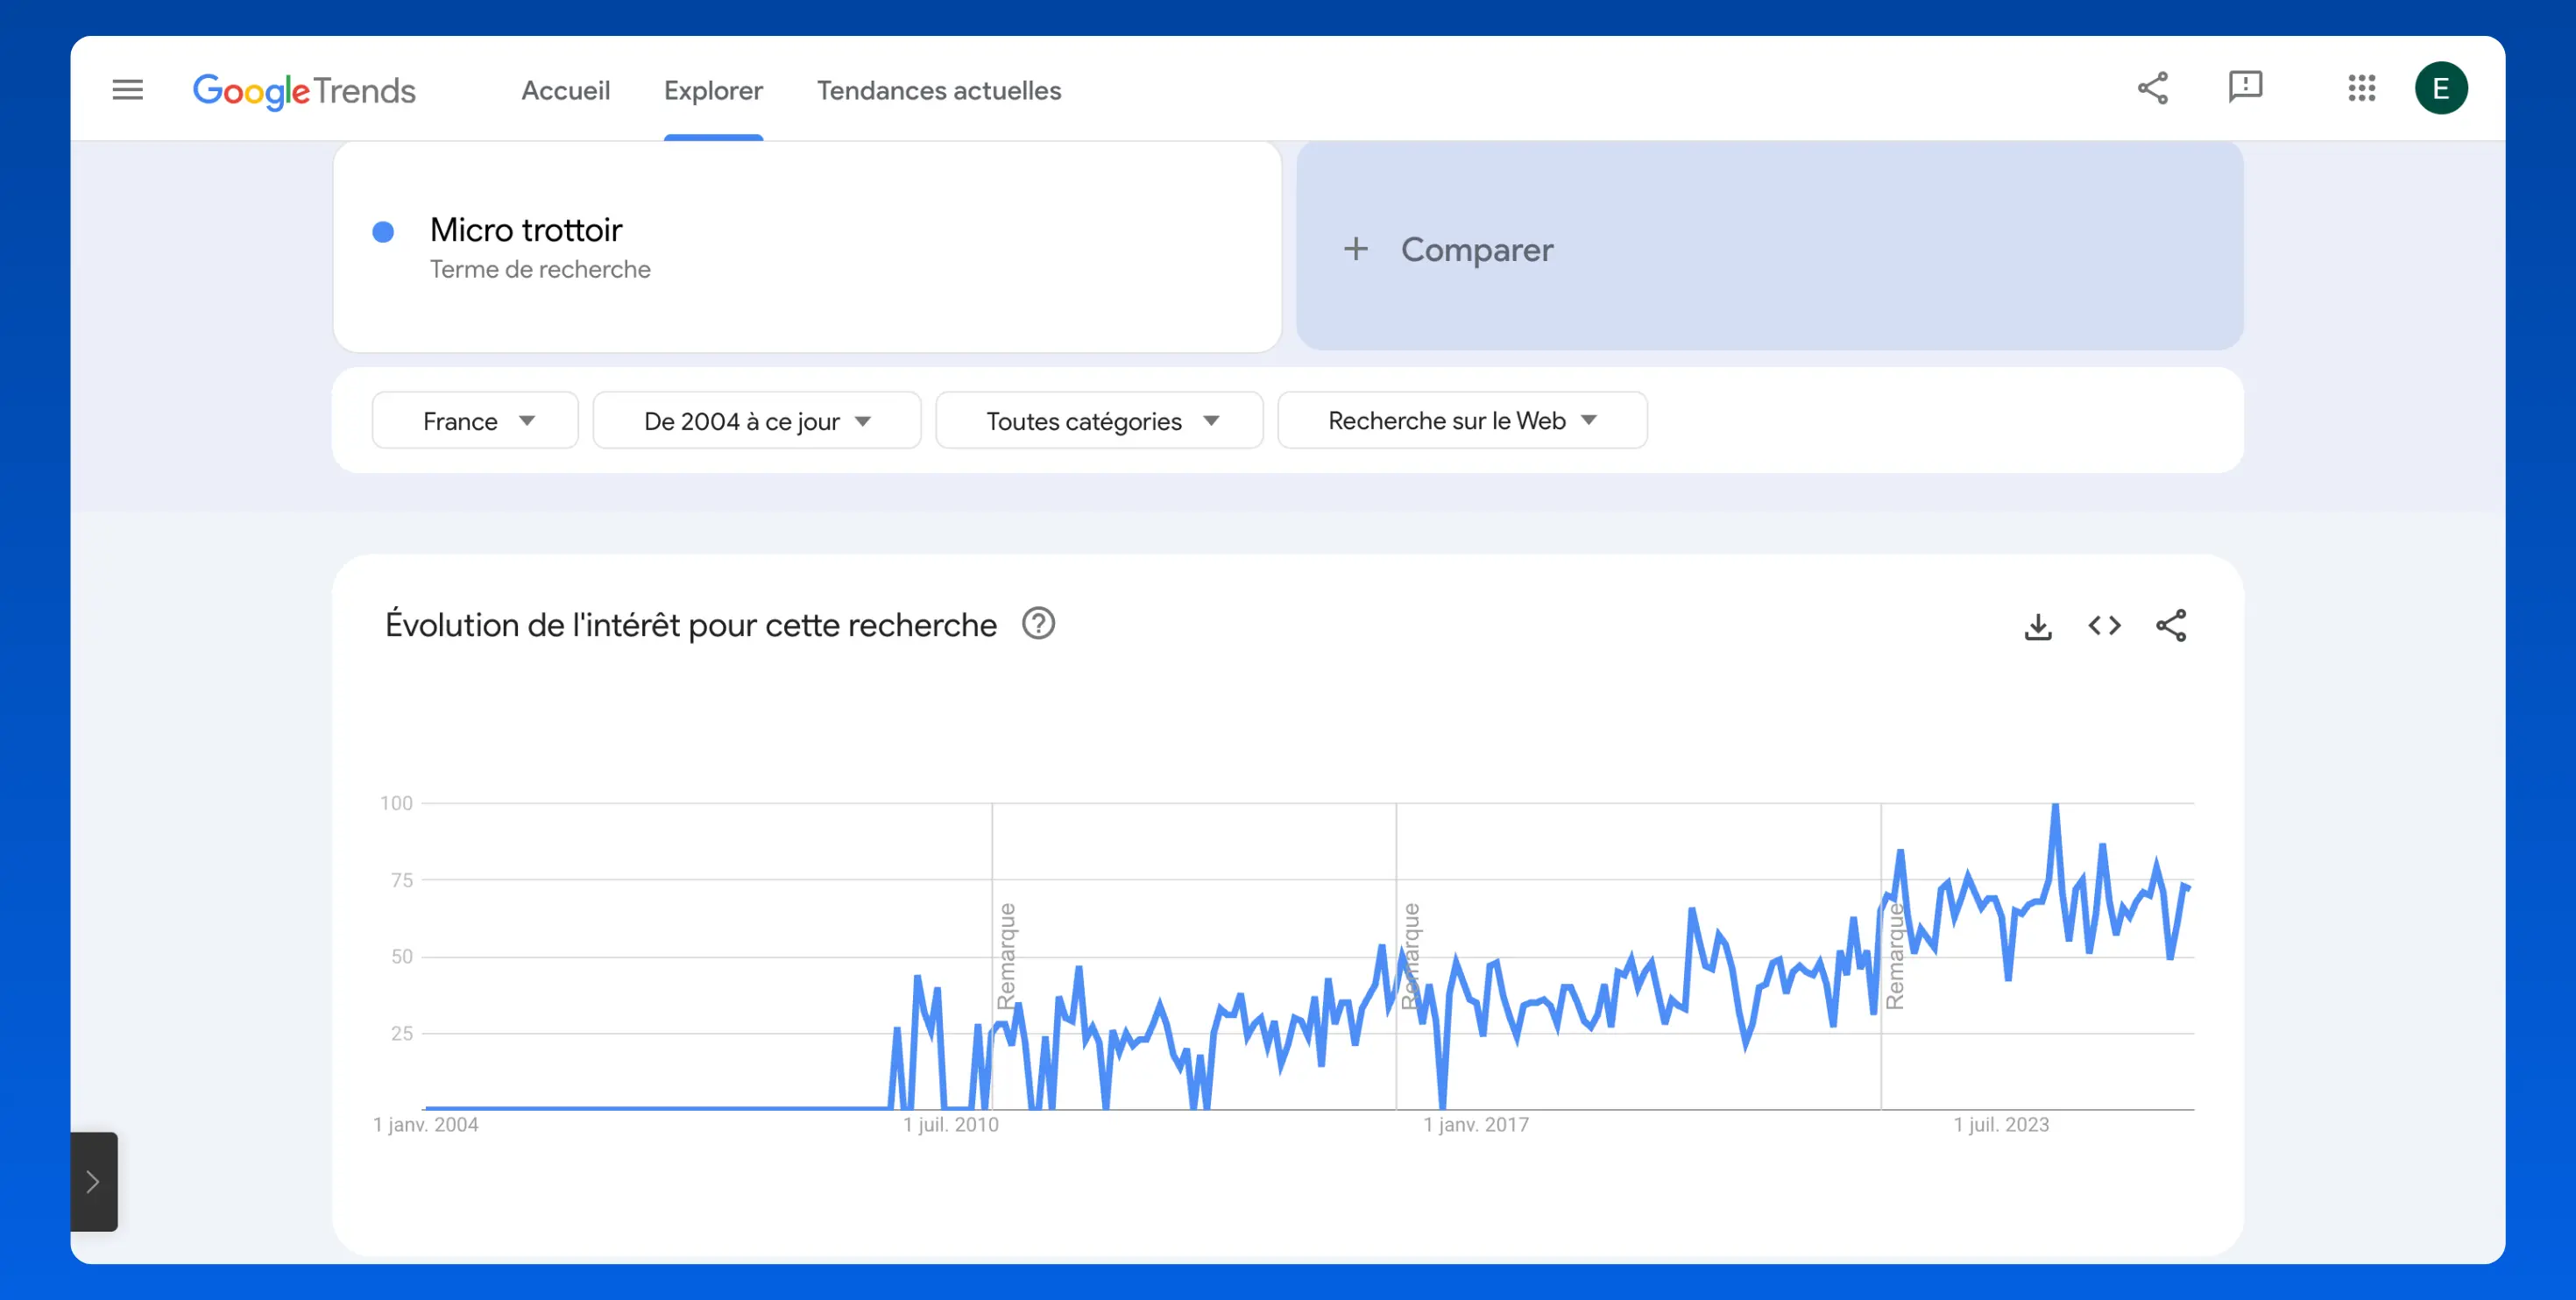The width and height of the screenshot is (2576, 1300).
Task: Open the 'De 2004 à ce jour' dropdown
Action: pyautogui.click(x=756, y=421)
